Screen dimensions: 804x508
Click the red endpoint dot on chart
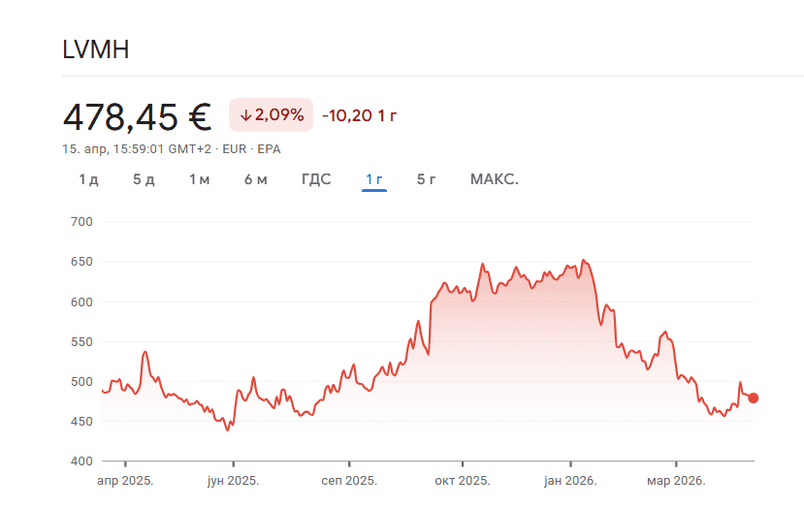754,397
